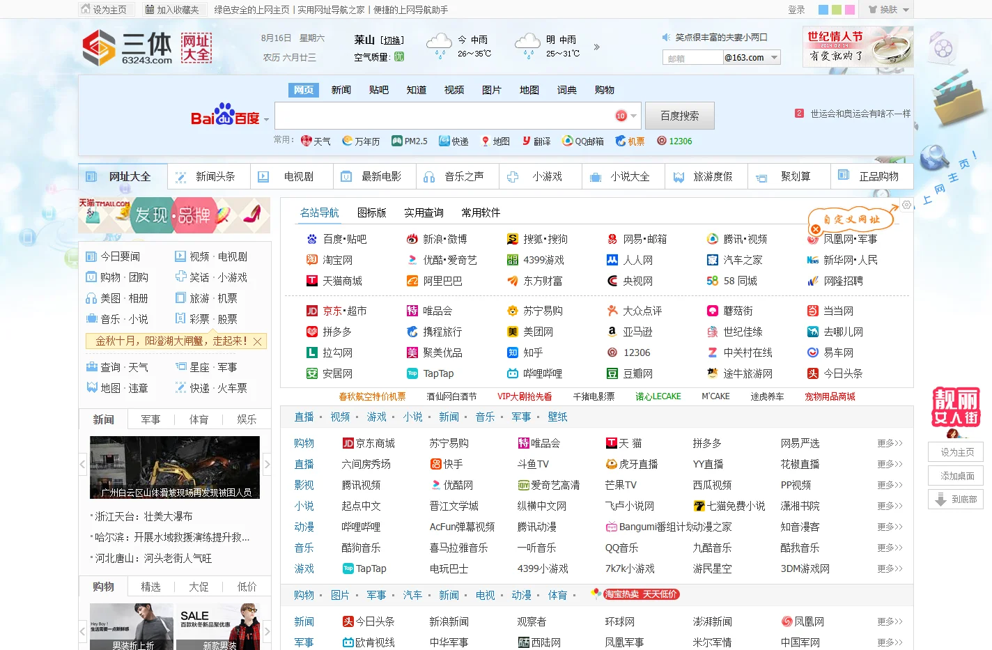Image resolution: width=992 pixels, height=650 pixels.
Task: Open 新浪·微博 site link
Action: [x=437, y=239]
